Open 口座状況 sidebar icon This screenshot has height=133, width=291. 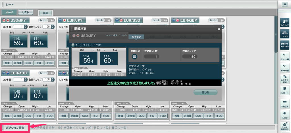(x=284, y=104)
